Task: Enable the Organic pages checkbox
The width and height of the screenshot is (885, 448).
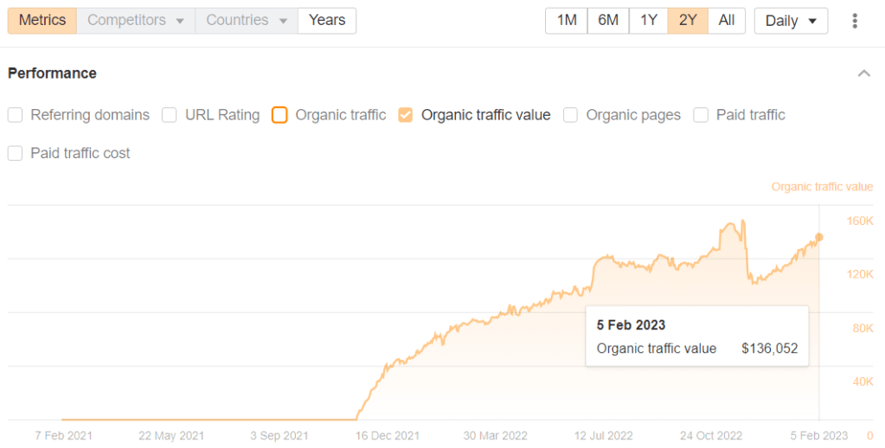Action: tap(570, 115)
